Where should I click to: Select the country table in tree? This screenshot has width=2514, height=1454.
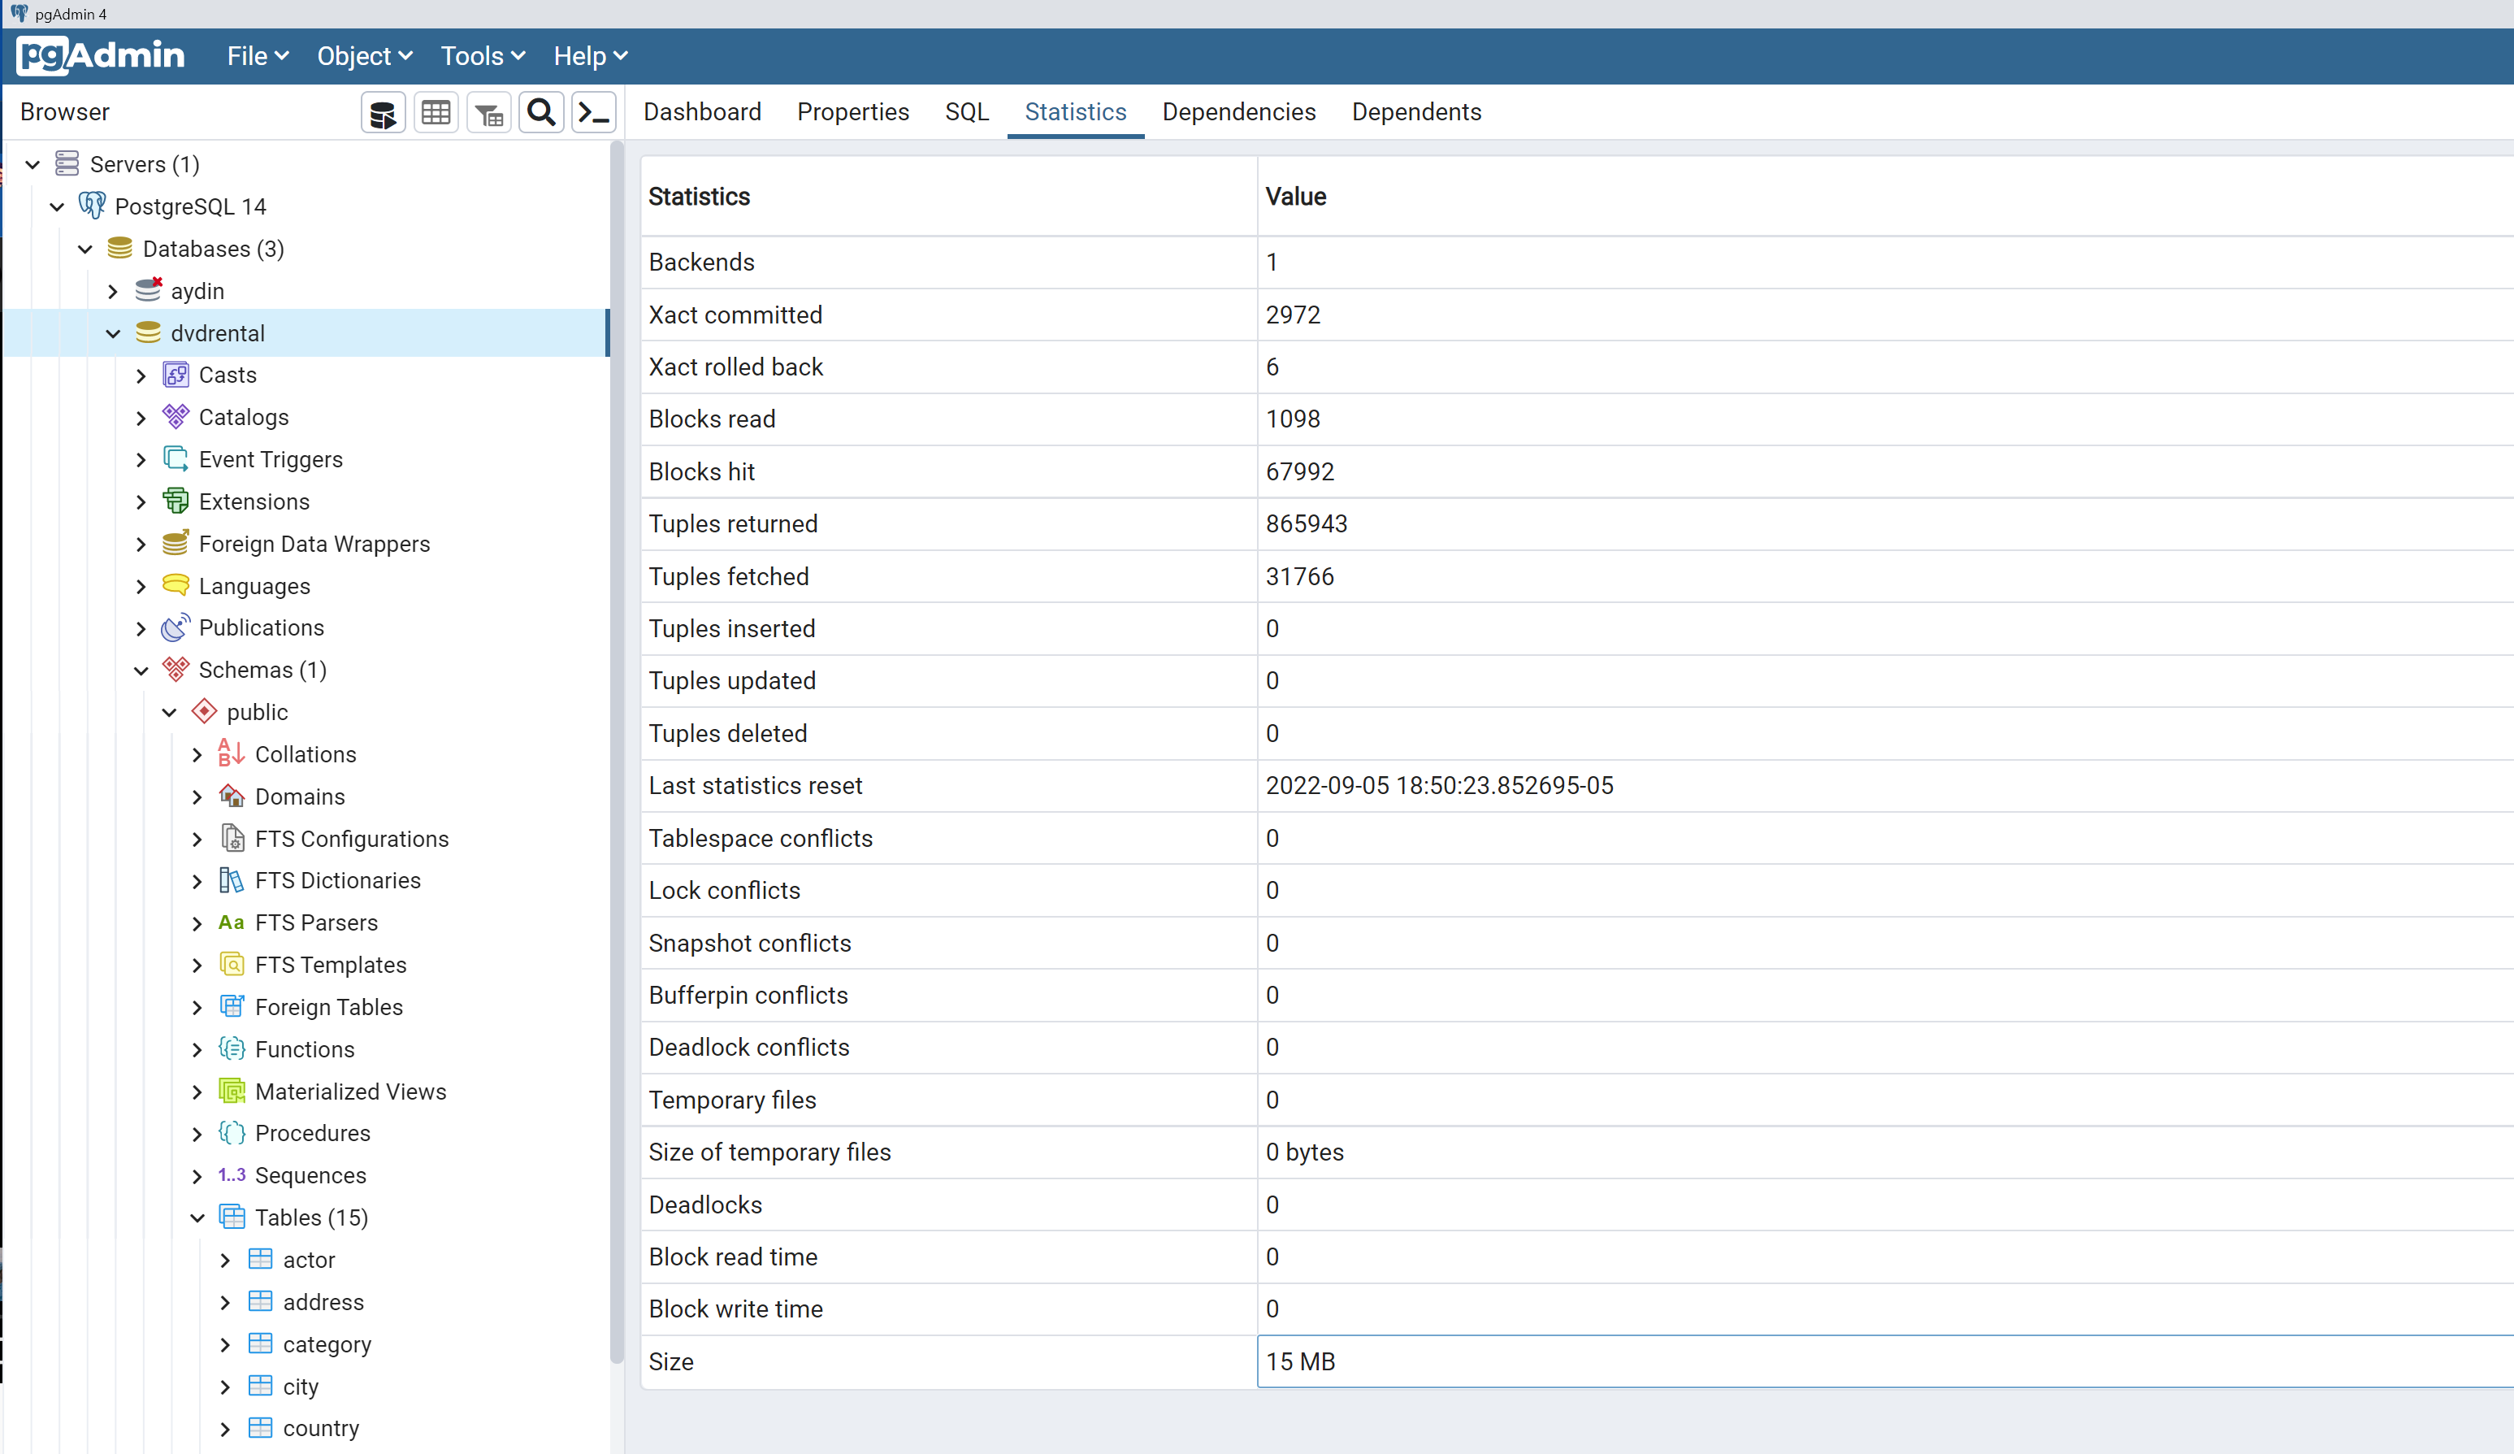[320, 1428]
